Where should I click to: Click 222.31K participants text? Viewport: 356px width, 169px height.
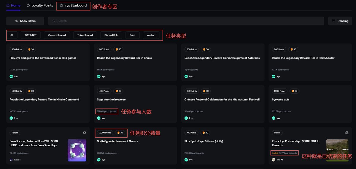pos(282,111)
